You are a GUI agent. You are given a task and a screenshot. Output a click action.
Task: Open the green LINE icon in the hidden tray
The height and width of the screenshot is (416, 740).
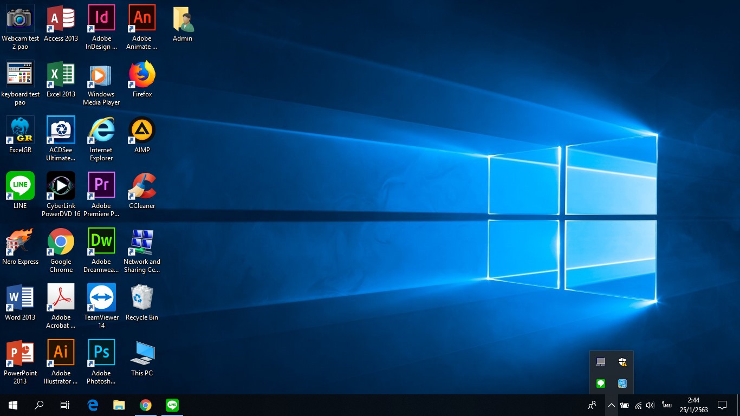[601, 383]
